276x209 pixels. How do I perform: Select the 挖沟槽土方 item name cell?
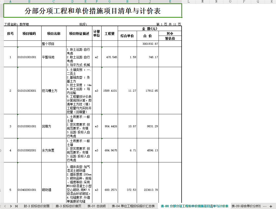click(x=54, y=91)
